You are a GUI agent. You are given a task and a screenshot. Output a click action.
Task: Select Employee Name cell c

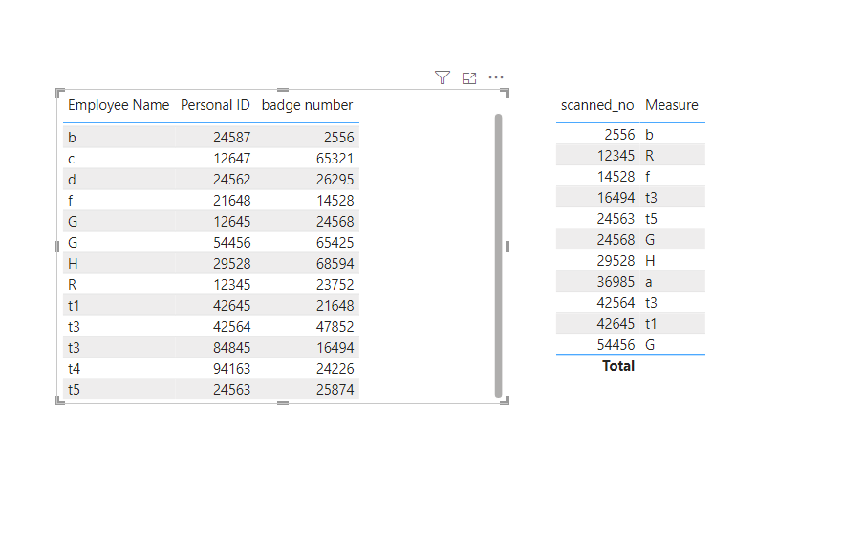tap(71, 159)
